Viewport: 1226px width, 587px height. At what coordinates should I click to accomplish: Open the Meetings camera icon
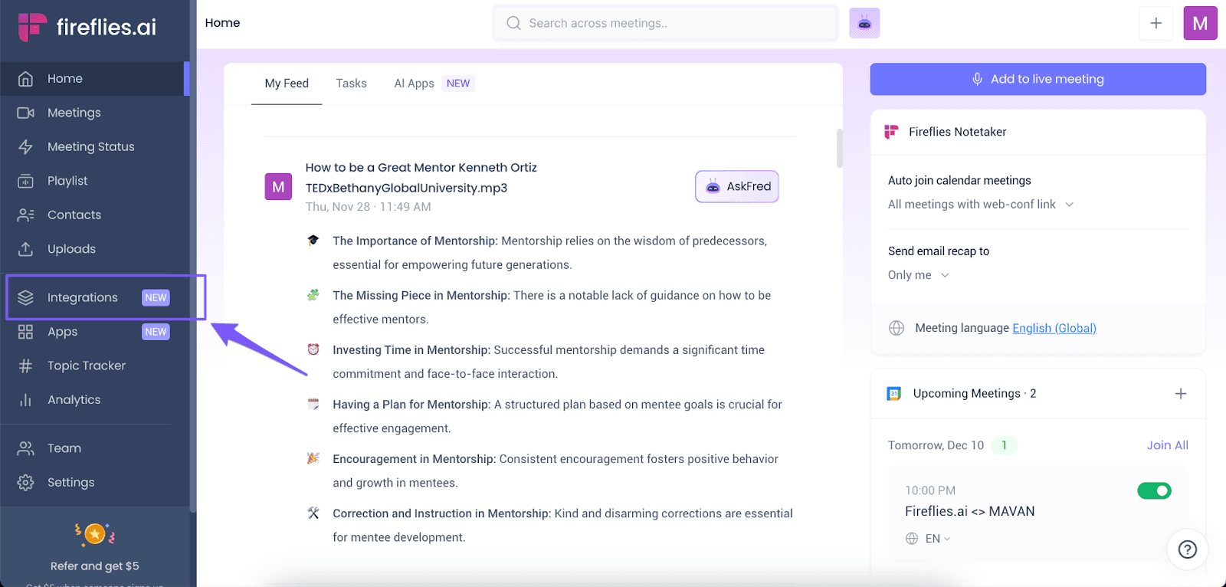25,113
